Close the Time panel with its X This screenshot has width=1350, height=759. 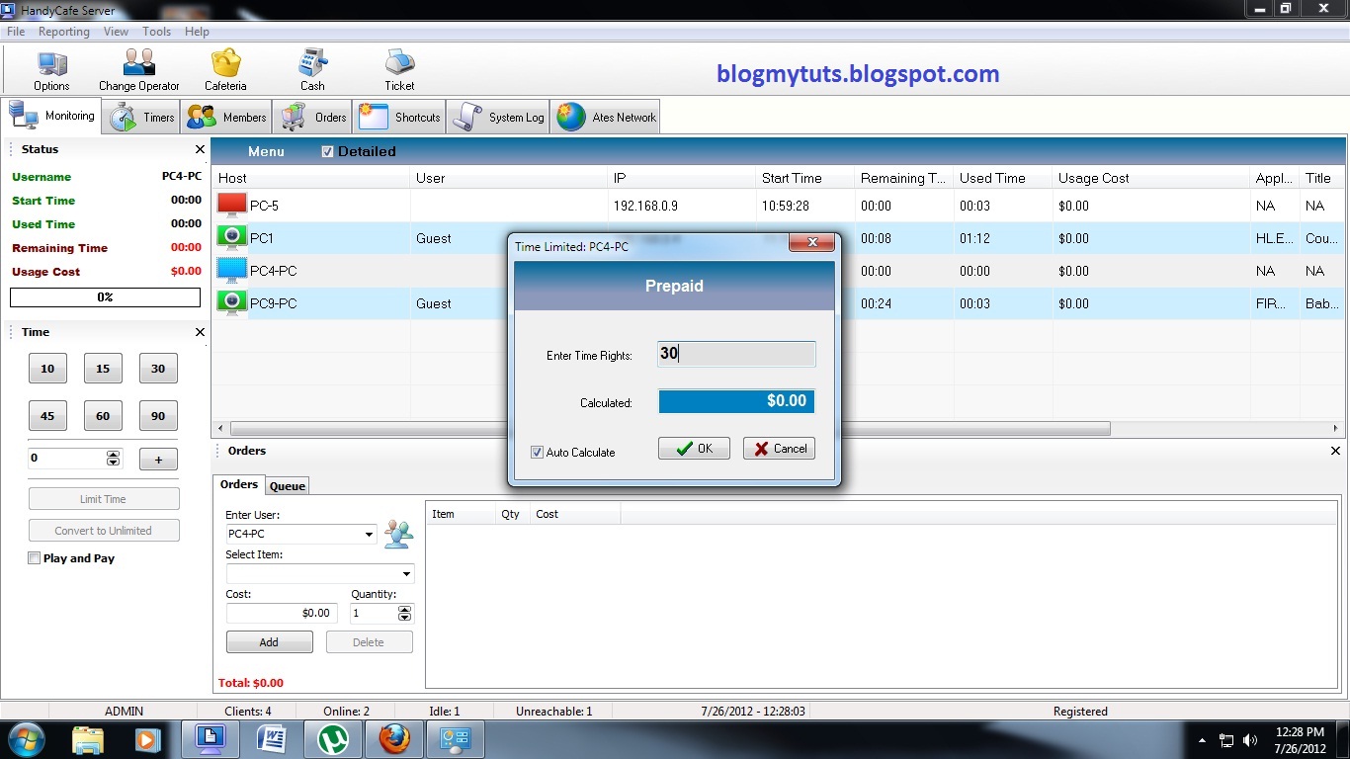coord(200,332)
